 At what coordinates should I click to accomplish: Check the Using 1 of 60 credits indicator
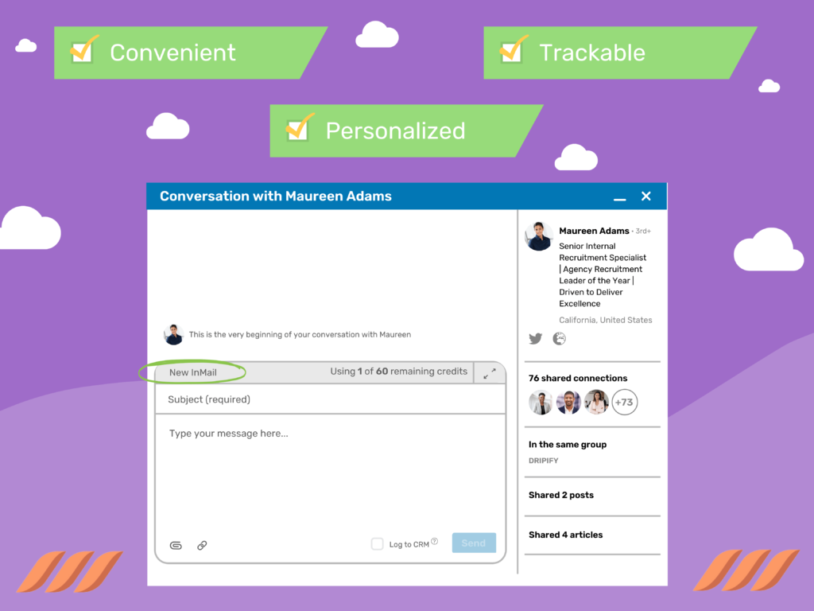(x=398, y=371)
